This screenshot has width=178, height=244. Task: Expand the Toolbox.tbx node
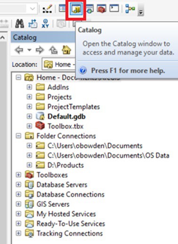(29, 126)
